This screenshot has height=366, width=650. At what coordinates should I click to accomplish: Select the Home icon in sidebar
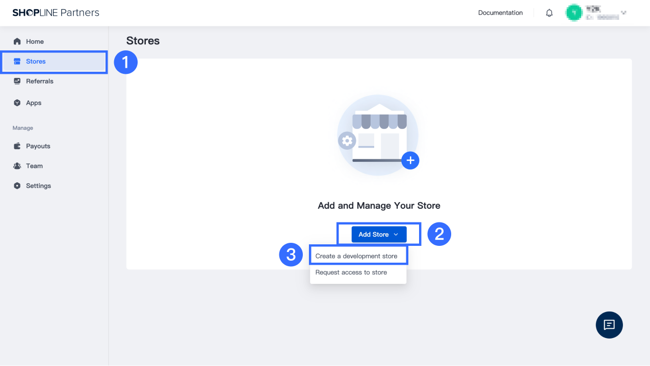tap(17, 40)
